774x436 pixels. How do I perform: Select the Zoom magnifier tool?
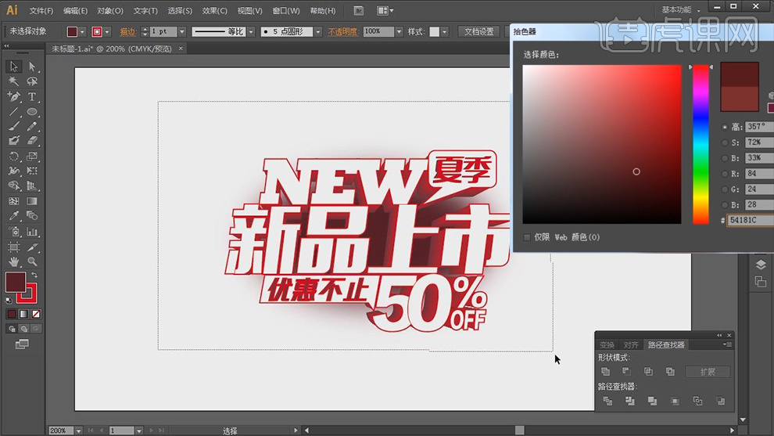(x=32, y=261)
